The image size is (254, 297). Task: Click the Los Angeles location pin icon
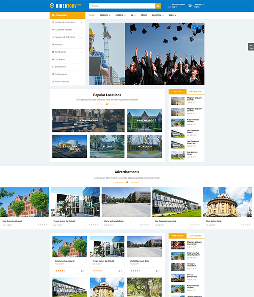(138, 120)
